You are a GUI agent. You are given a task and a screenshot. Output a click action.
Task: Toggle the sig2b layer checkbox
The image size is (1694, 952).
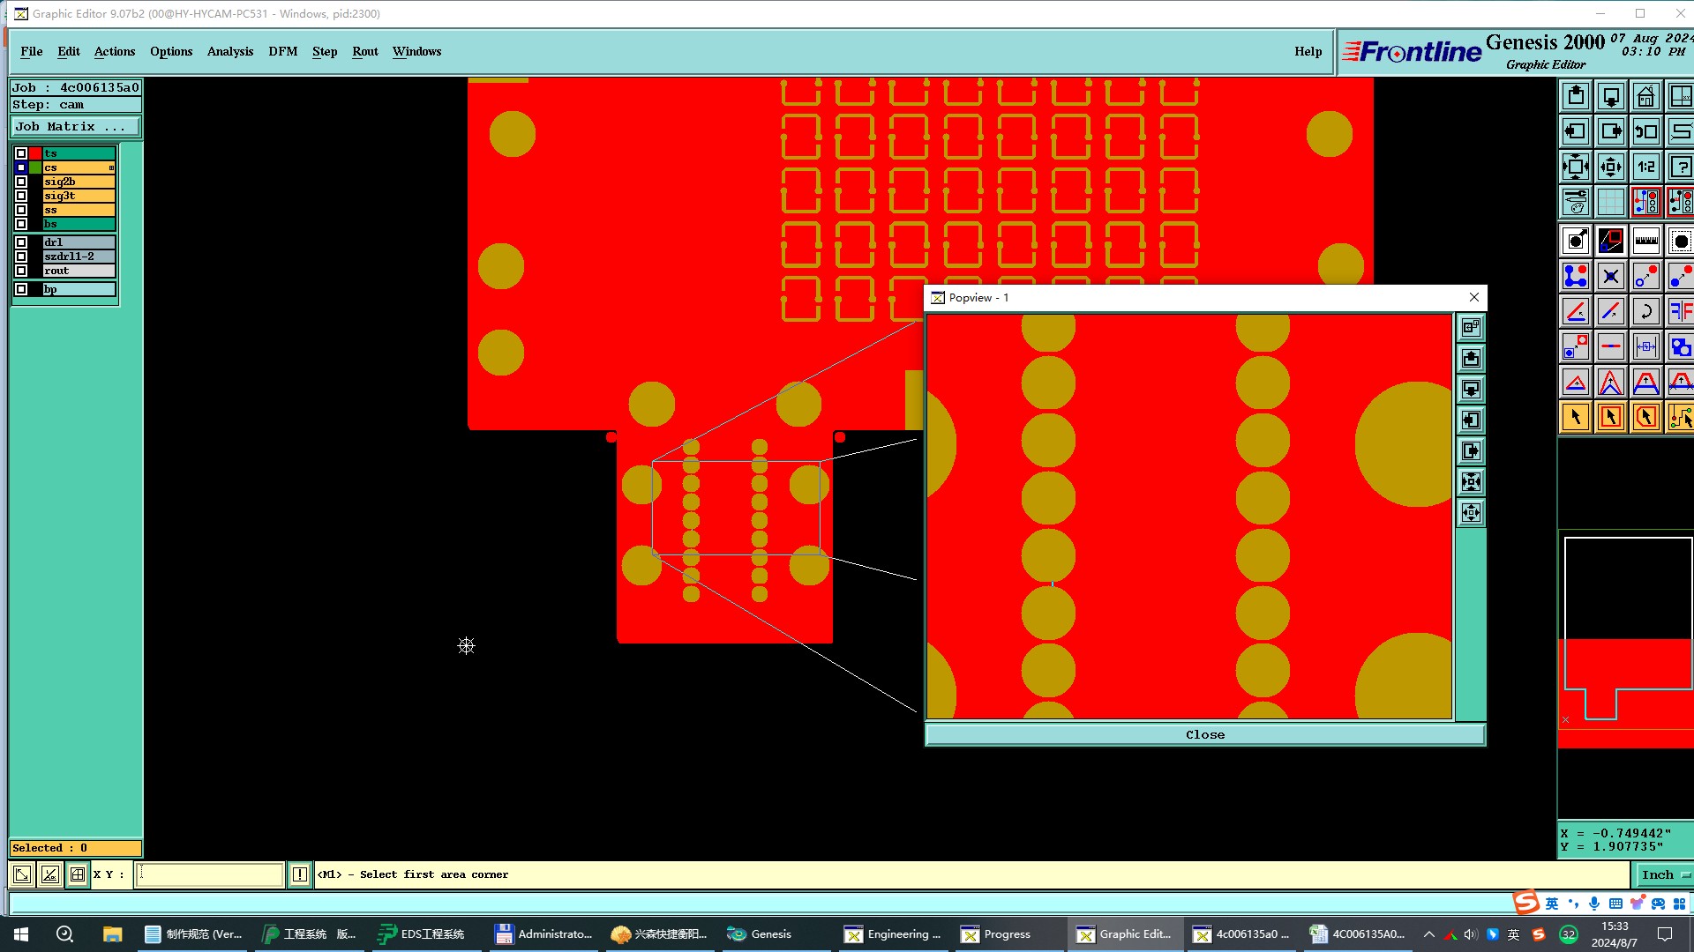click(21, 182)
